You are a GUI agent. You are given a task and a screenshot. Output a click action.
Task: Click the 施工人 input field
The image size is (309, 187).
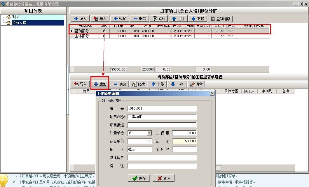click(140, 149)
